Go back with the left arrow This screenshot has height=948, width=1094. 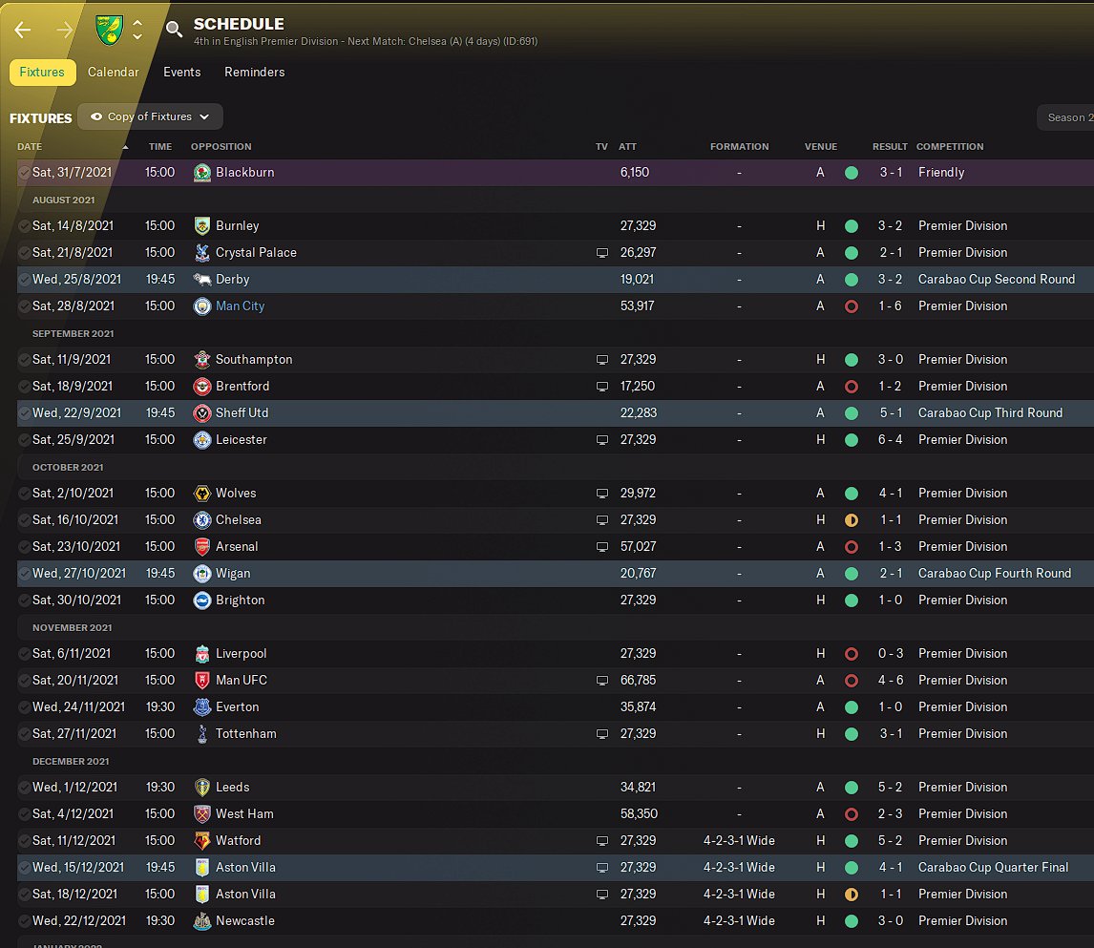(x=23, y=30)
